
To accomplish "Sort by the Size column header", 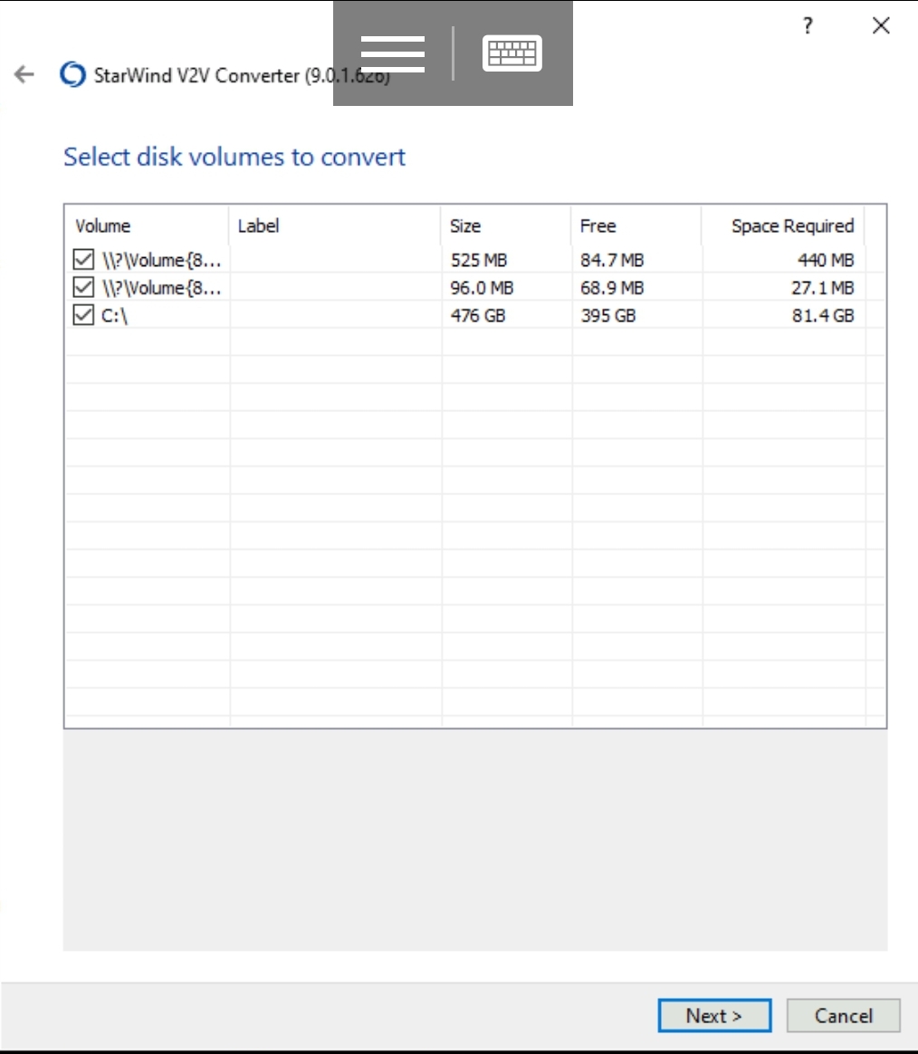I will point(505,225).
